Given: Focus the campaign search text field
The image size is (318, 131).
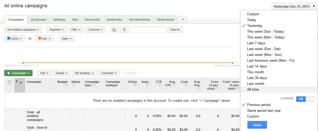Looking at the screenshot, I should (x=148, y=30).
